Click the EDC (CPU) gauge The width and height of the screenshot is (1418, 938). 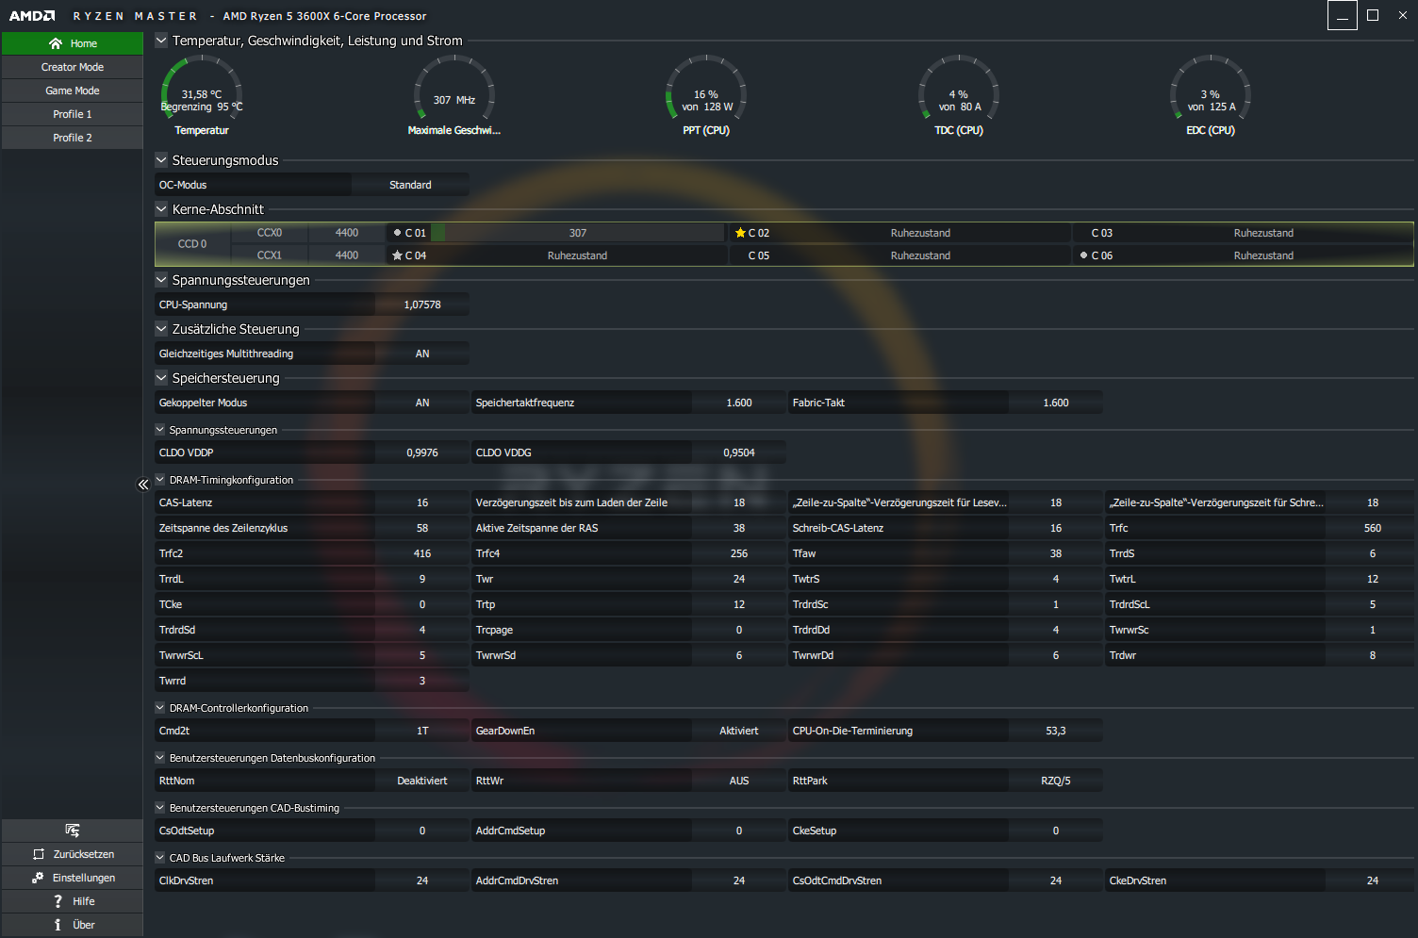coord(1211,95)
